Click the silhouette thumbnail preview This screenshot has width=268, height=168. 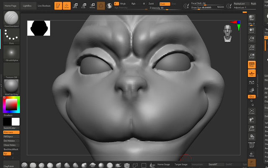[39, 28]
